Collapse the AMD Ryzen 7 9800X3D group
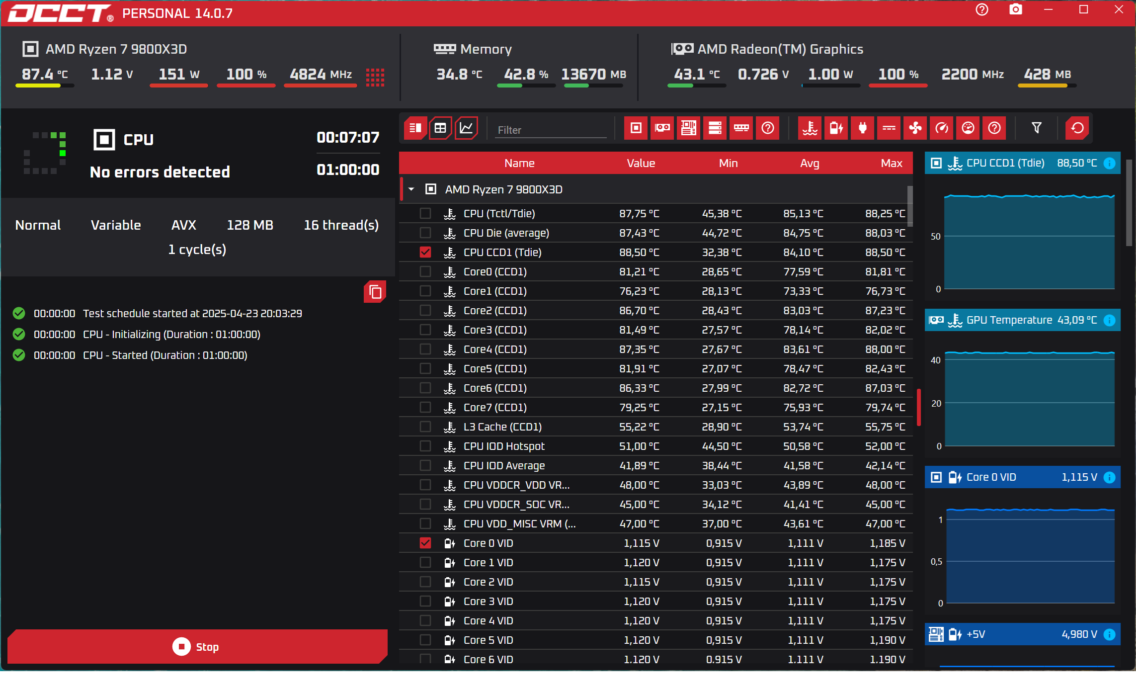This screenshot has height=694, width=1136. [411, 189]
